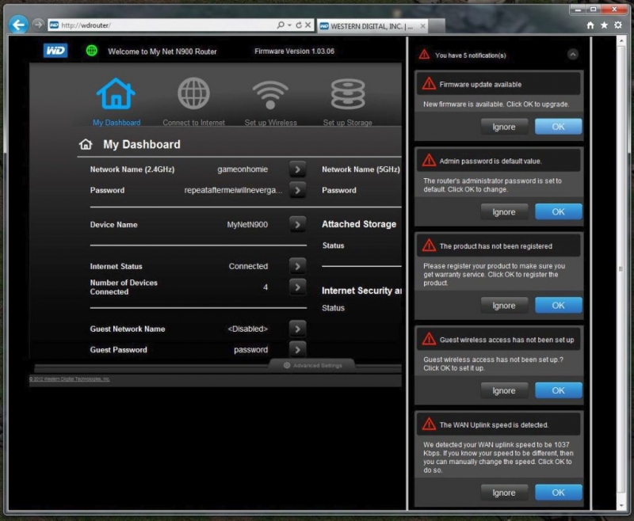Open the browser home icon
634x521 pixels.
[590, 25]
